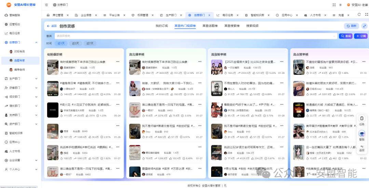369x188 pixels.
Task: Toggle the light/dark theme sun icon
Action: click(340, 5)
